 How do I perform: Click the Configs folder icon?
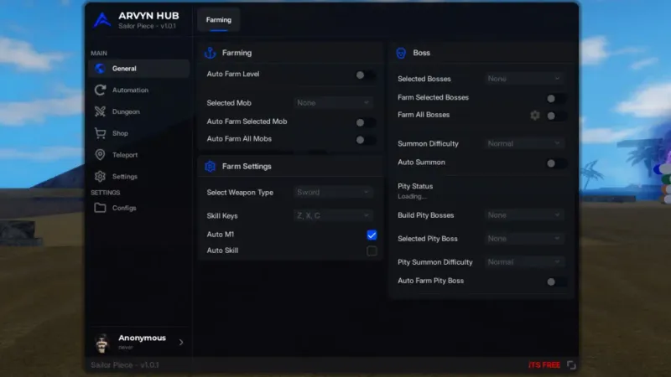pos(100,208)
